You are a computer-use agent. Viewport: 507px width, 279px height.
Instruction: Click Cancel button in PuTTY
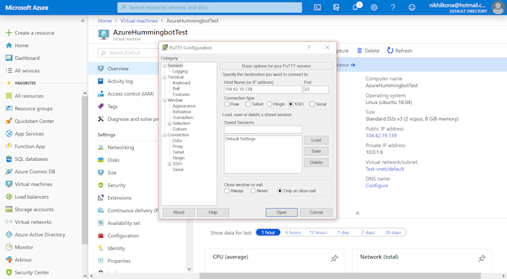tap(316, 212)
